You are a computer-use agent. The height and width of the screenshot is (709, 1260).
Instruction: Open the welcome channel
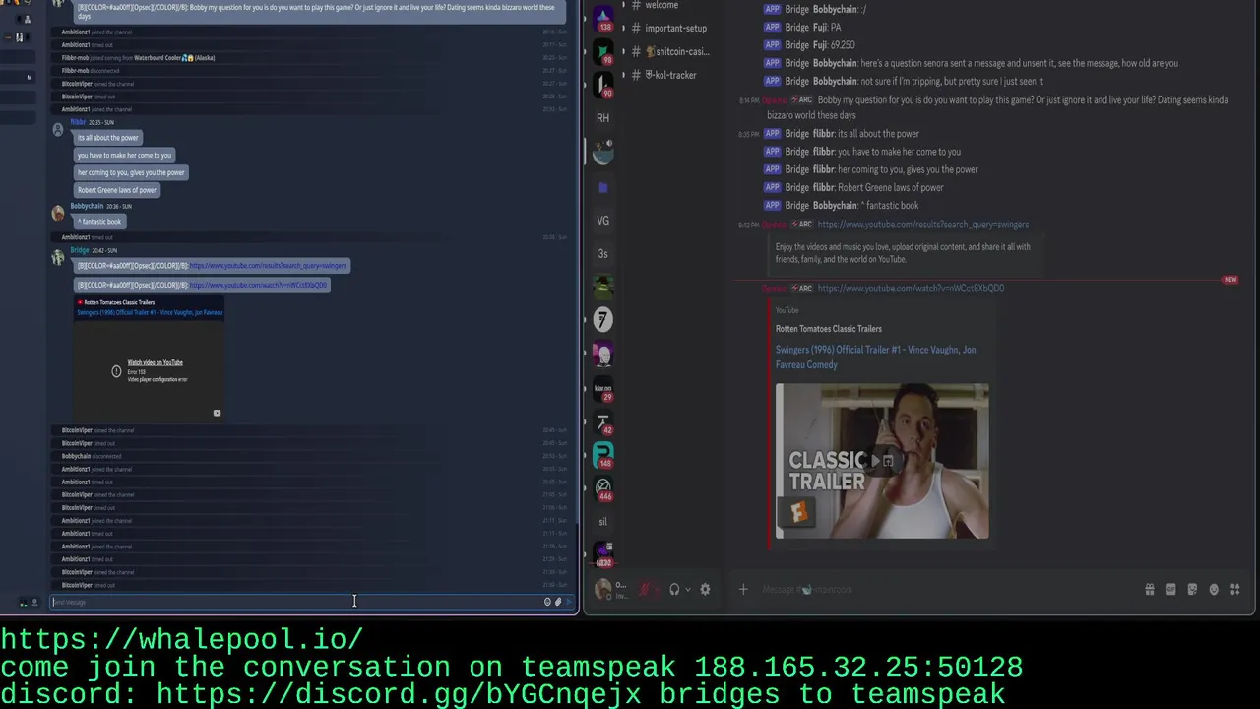coord(661,5)
